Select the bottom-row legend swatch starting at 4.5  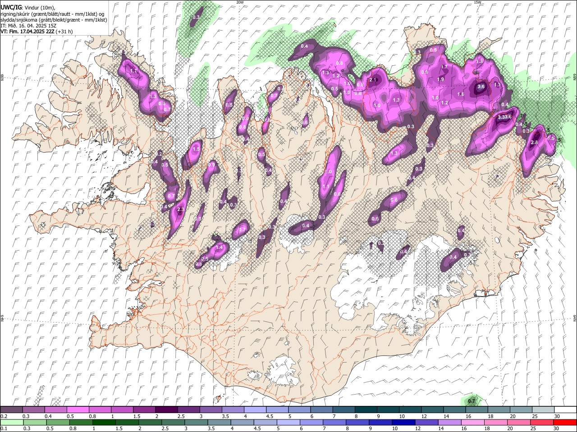click(266, 422)
